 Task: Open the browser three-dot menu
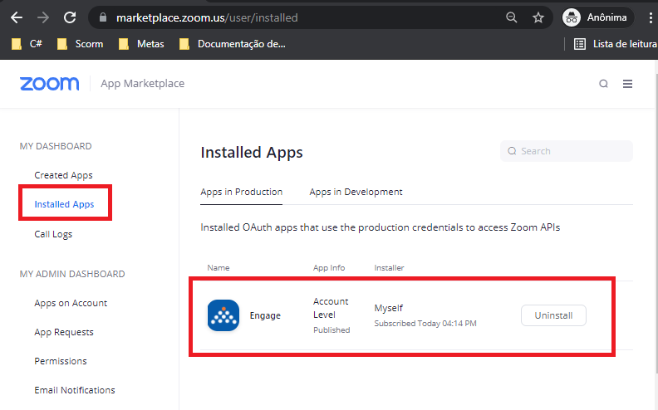click(x=651, y=17)
